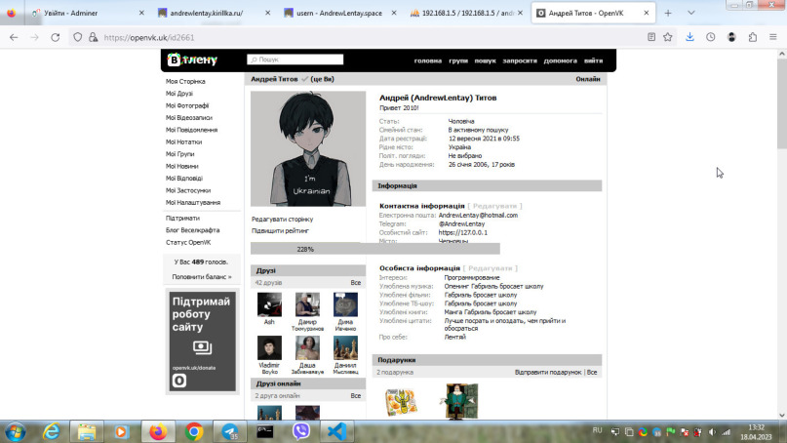Open запросити in the header menu
787x443 pixels.
(520, 60)
